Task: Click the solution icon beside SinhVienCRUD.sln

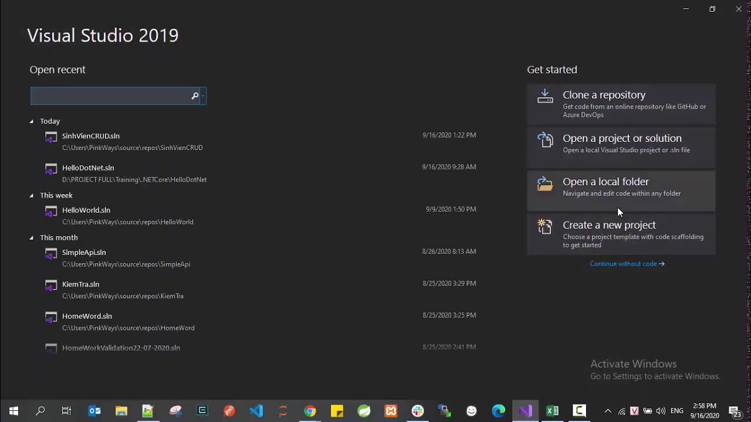Action: point(51,137)
